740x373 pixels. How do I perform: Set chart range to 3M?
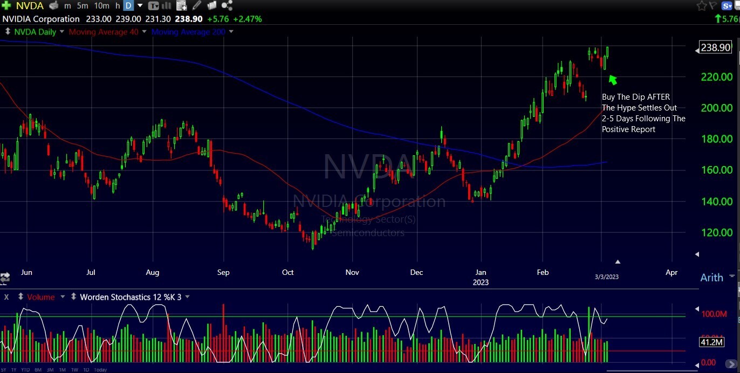pyautogui.click(x=50, y=370)
